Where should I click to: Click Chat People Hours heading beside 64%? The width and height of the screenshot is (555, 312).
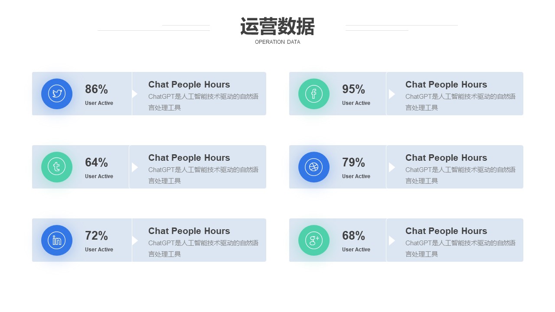coord(189,158)
